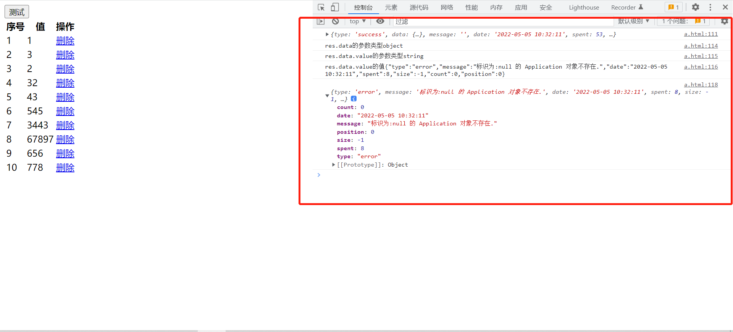Select the value cell 67897

click(x=40, y=140)
